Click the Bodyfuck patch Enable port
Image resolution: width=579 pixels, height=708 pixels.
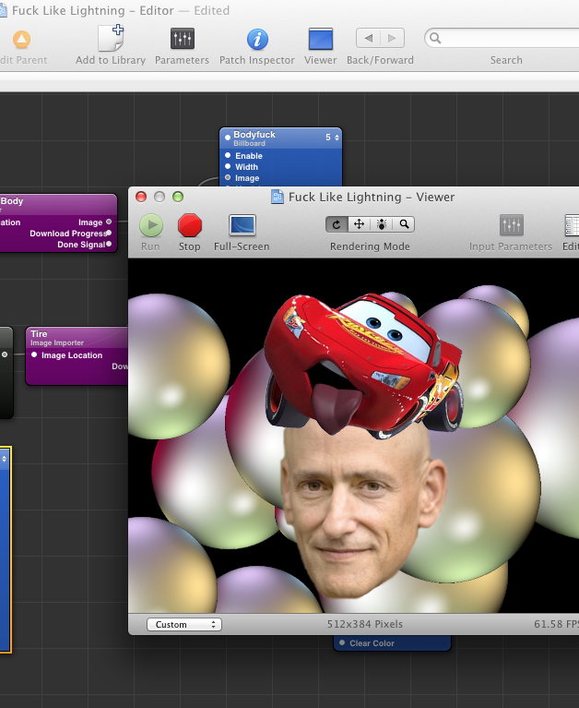[228, 155]
